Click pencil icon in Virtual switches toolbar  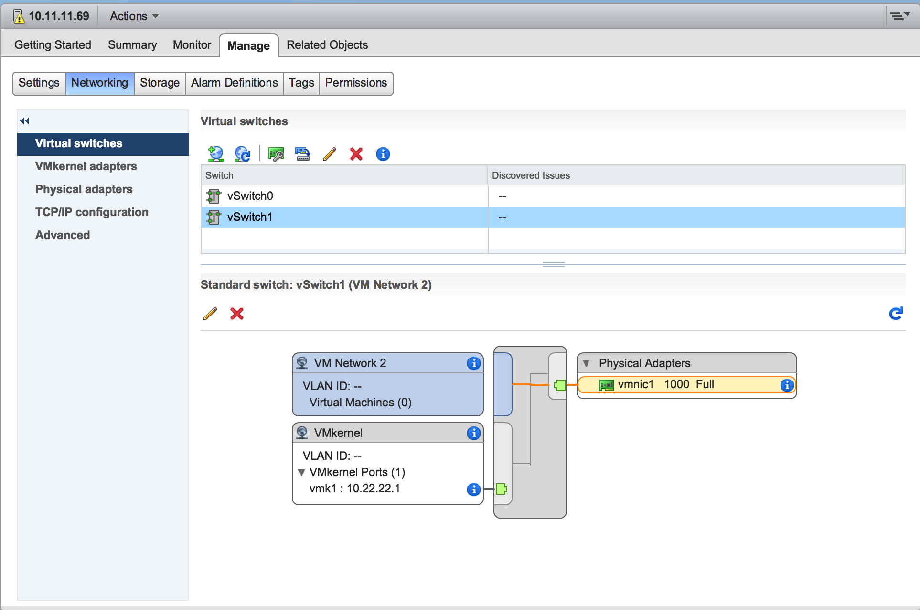pyautogui.click(x=330, y=154)
